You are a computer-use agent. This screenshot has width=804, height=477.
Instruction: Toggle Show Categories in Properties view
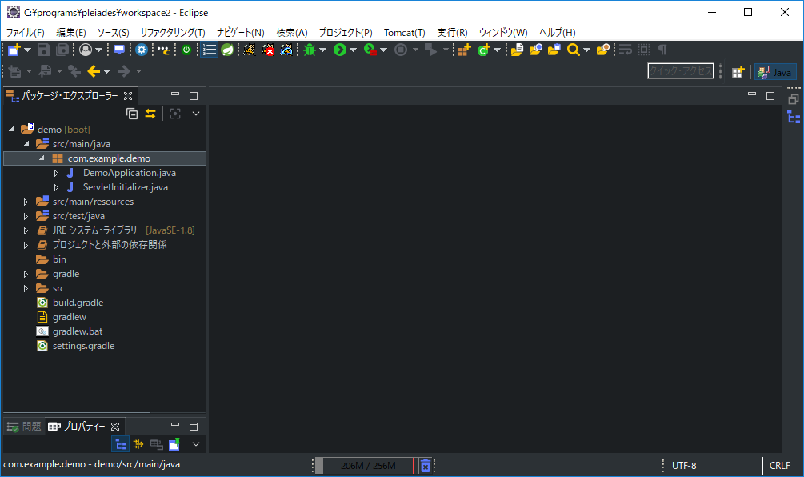tap(121, 444)
